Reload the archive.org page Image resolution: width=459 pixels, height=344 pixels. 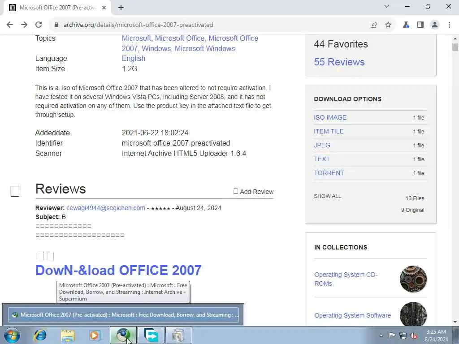click(39, 25)
